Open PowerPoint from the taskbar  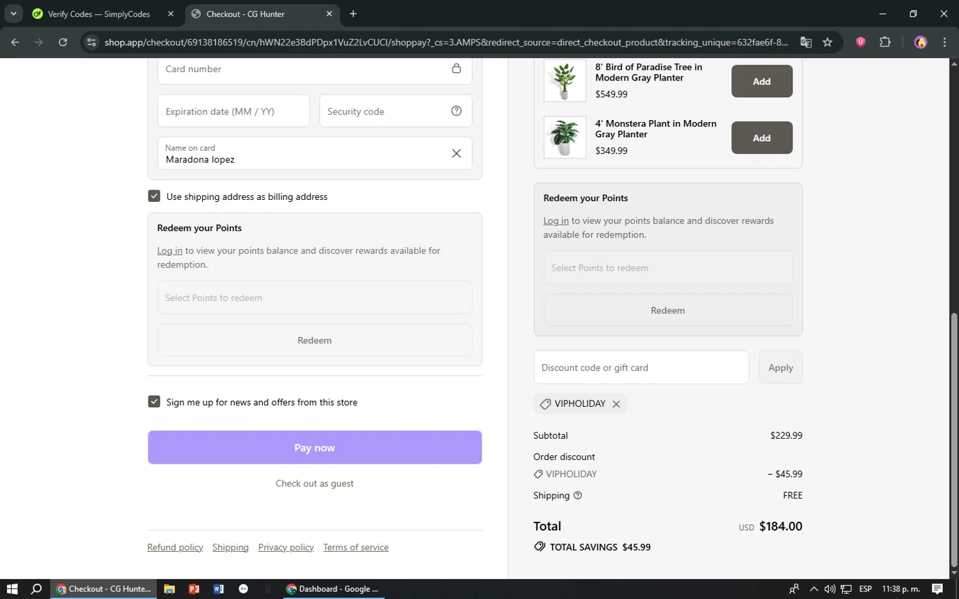coord(194,589)
